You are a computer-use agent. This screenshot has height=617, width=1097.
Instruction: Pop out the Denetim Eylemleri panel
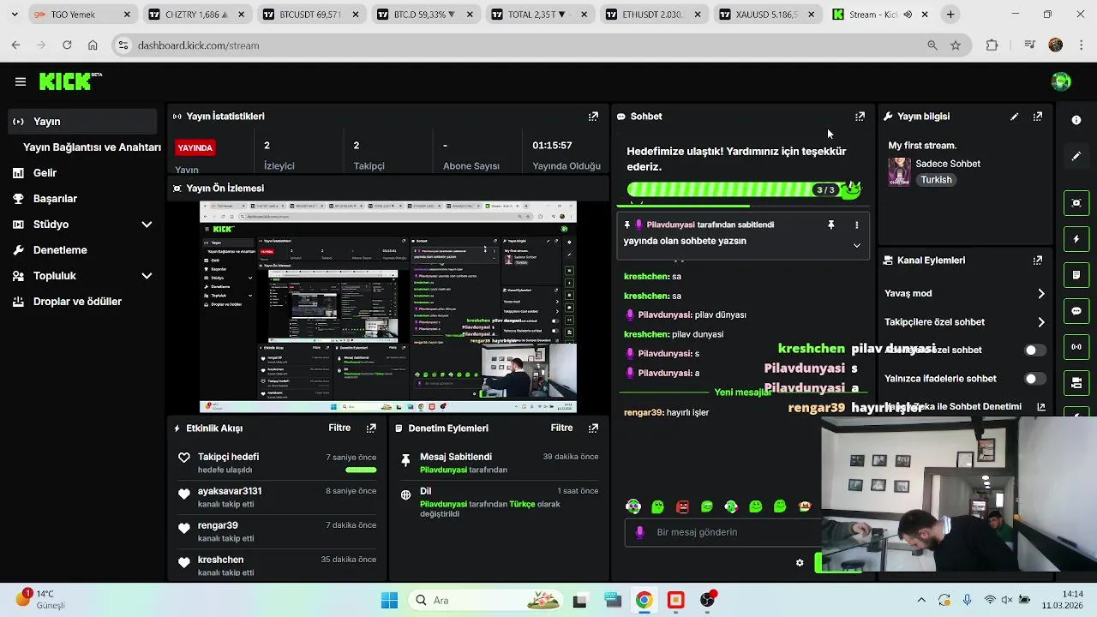pyautogui.click(x=593, y=428)
